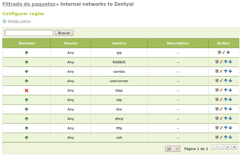Move the dhcp rule down
This screenshot has width=242, height=157.
point(230,118)
